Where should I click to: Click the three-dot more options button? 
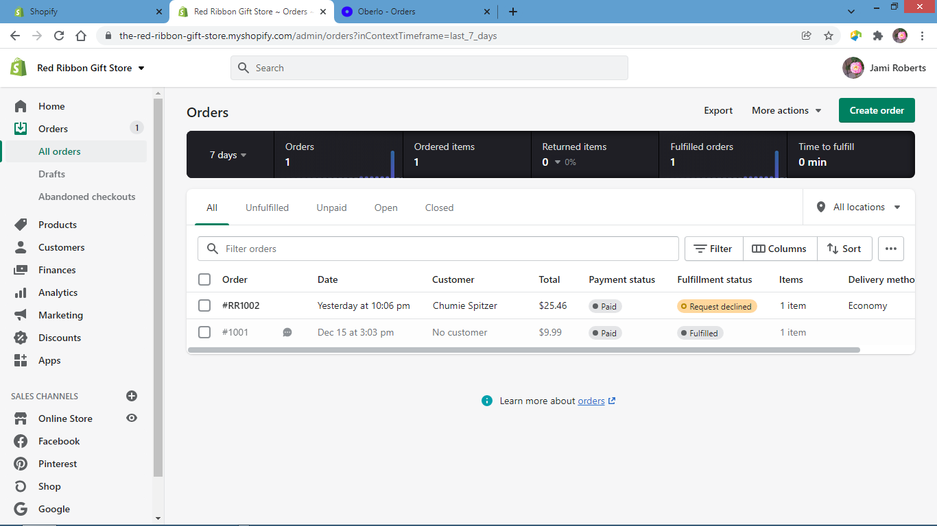pyautogui.click(x=890, y=249)
